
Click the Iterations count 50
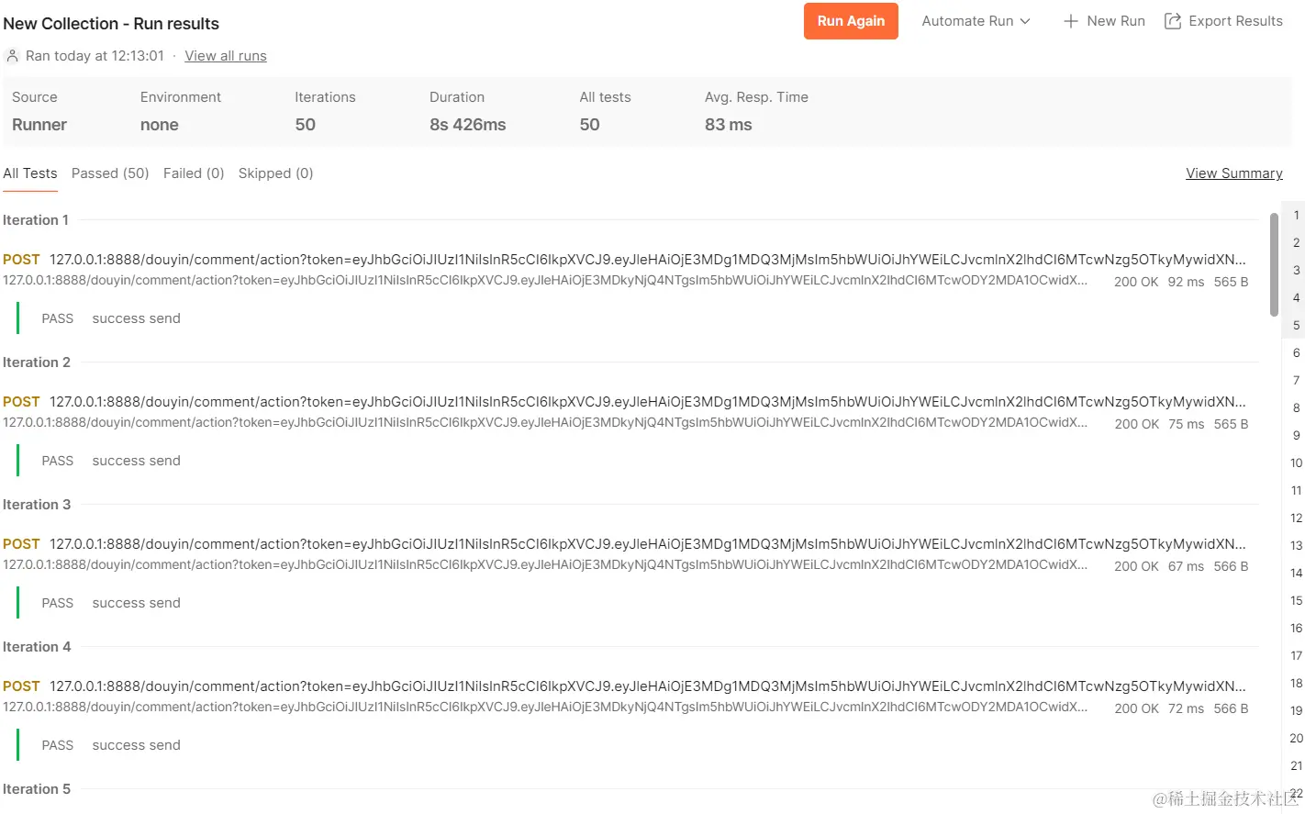[305, 125]
